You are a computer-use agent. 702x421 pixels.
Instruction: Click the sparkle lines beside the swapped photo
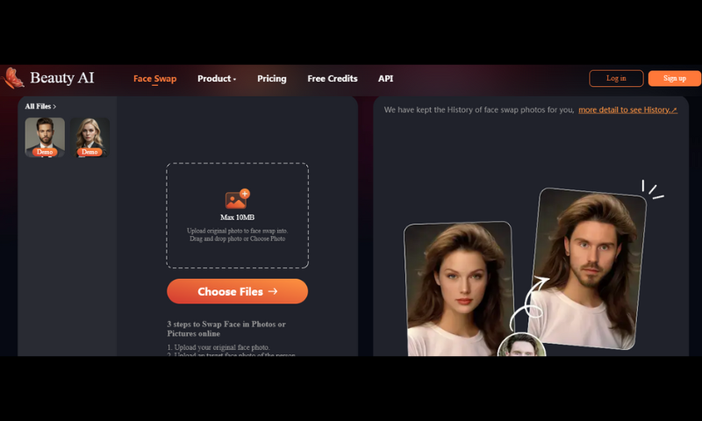point(652,189)
